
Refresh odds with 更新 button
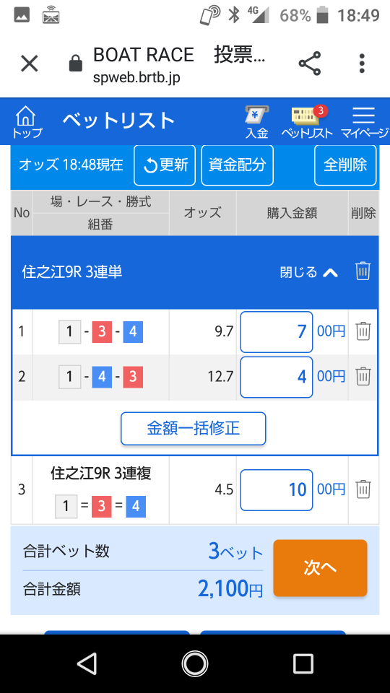click(x=165, y=165)
